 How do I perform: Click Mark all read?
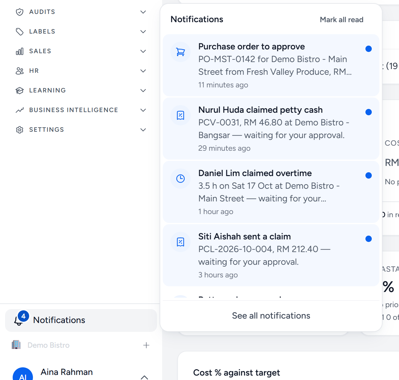point(341,20)
